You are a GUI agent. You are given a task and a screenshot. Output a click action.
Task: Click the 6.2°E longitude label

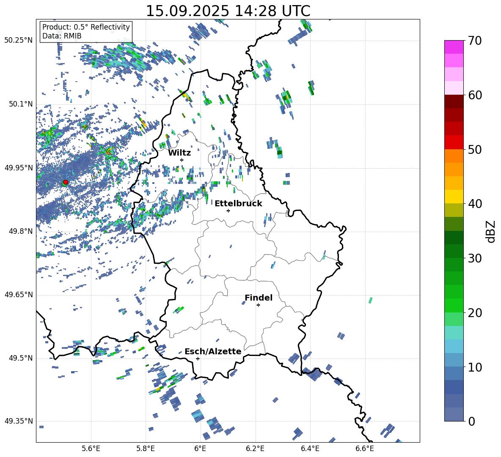coord(255,449)
